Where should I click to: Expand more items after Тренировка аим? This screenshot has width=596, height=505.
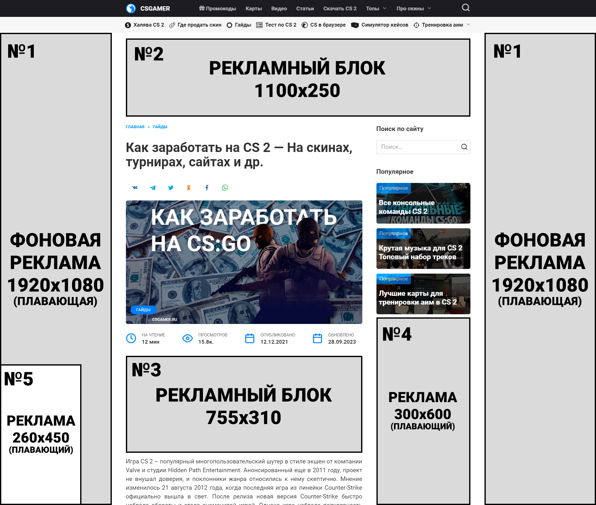pos(468,25)
